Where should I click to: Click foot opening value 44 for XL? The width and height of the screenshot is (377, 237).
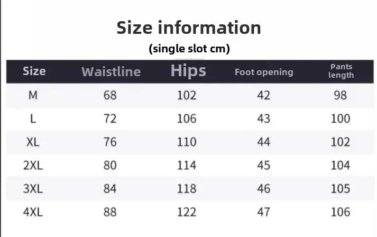click(263, 142)
